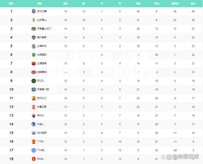Select the rank 18 河北队 row
Viewport: 203px width, 164px height.
click(x=101, y=159)
